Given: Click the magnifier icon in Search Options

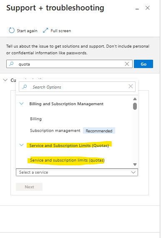Looking at the screenshot, I should click(x=25, y=87).
